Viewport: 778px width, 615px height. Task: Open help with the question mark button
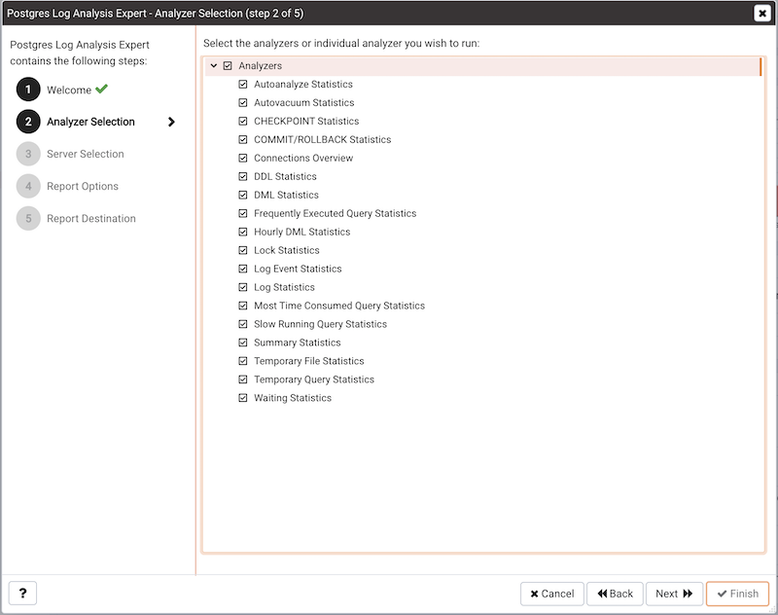tap(22, 594)
